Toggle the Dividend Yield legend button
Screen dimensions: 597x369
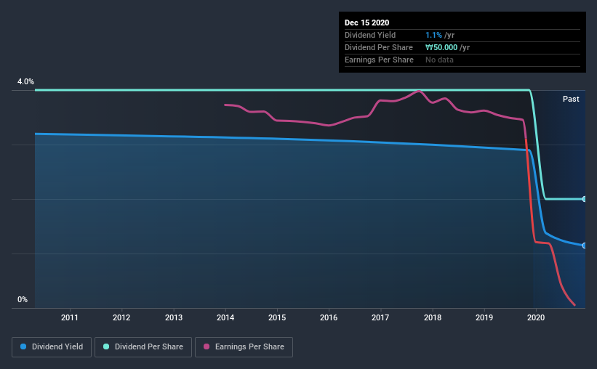tap(52, 347)
